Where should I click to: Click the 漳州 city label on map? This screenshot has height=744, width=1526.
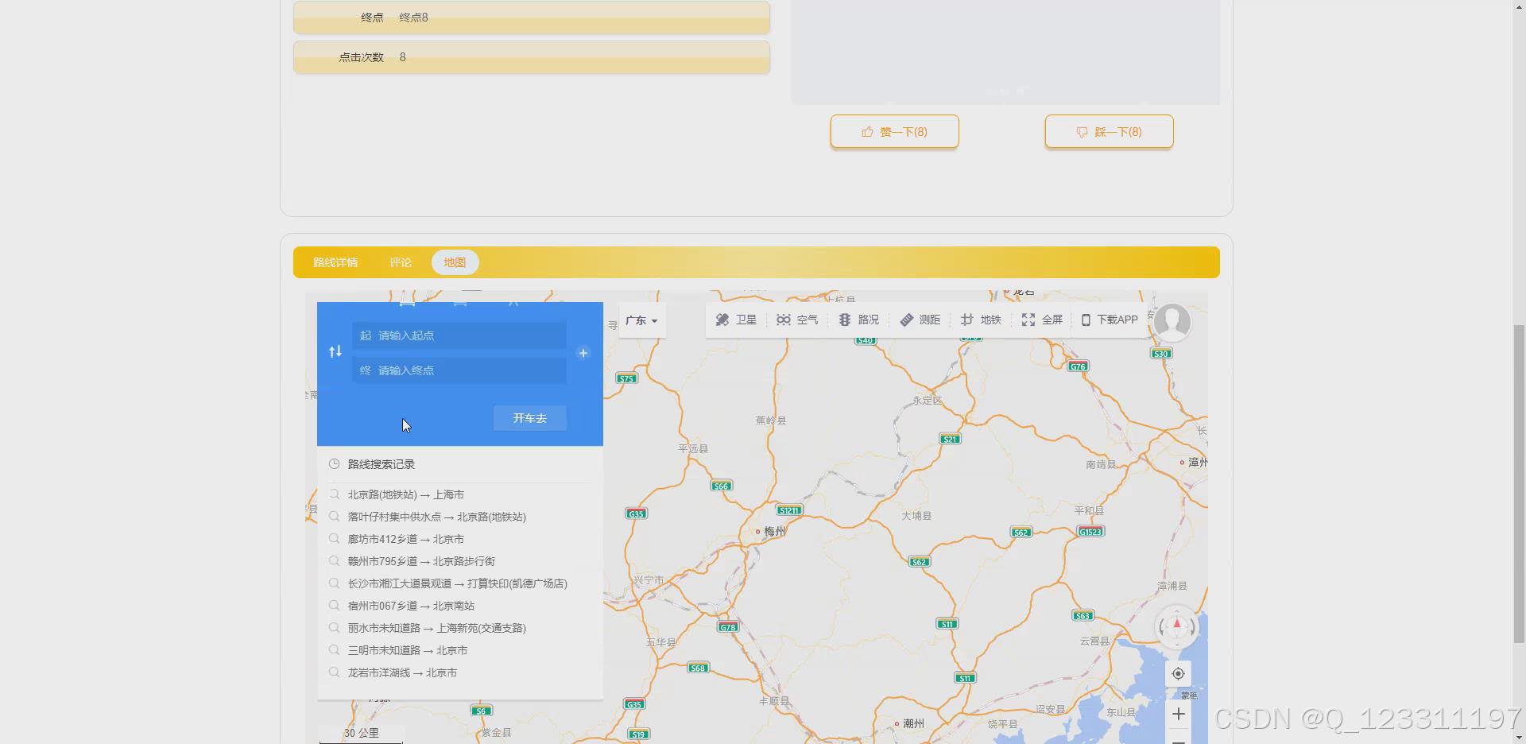pos(1197,462)
